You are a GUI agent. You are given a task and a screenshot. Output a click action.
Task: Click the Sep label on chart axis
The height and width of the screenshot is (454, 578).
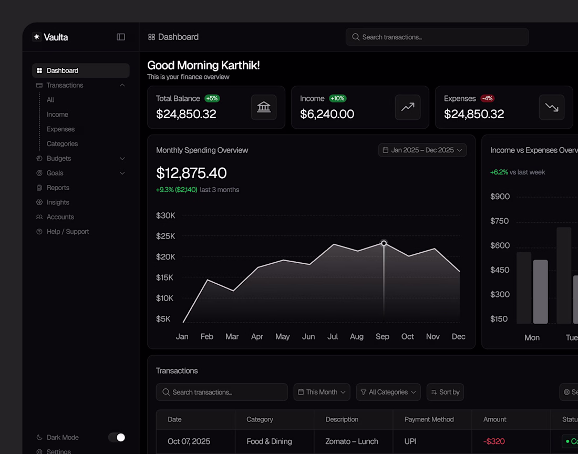point(383,336)
